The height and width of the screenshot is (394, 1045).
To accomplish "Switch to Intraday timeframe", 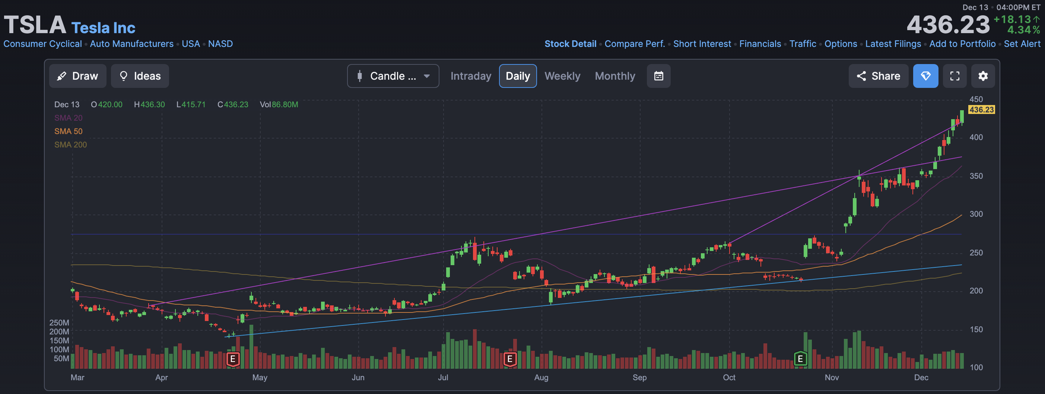I will (471, 76).
